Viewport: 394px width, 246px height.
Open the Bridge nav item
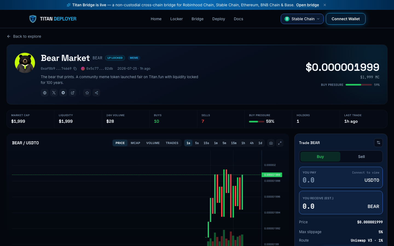coord(198,19)
